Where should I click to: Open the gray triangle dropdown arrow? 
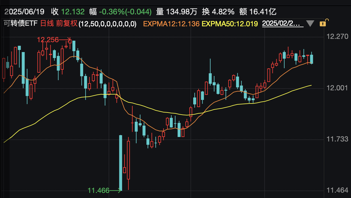tap(310, 23)
